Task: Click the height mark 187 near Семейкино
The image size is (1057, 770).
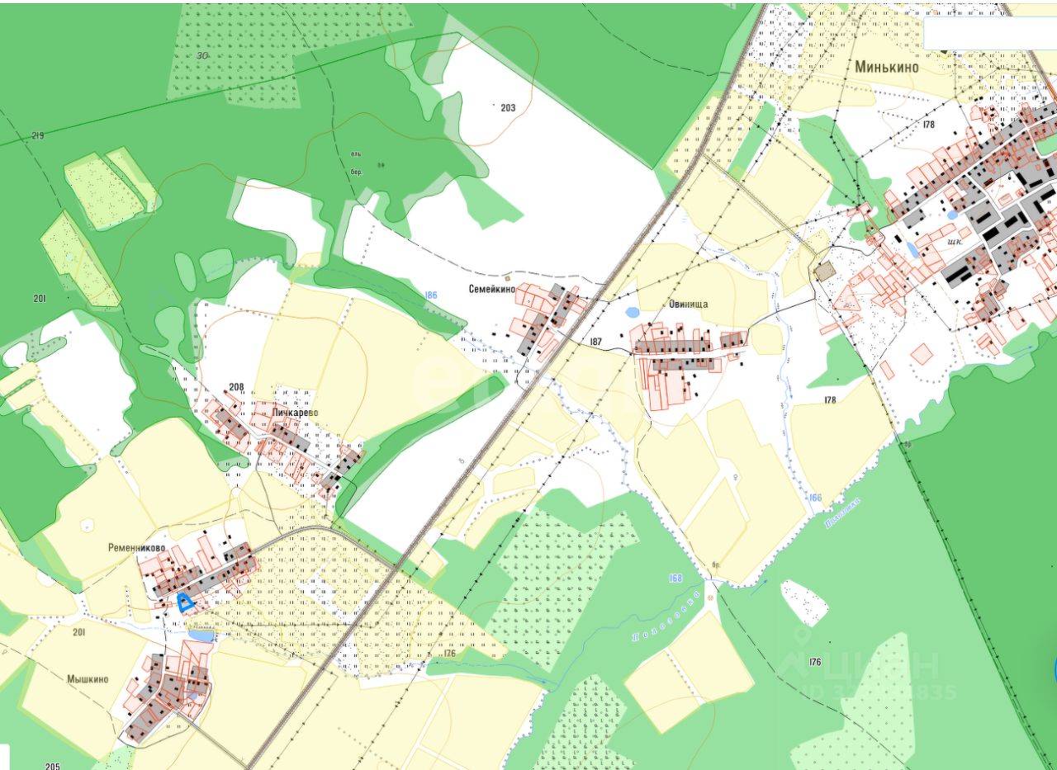Action: tap(596, 341)
